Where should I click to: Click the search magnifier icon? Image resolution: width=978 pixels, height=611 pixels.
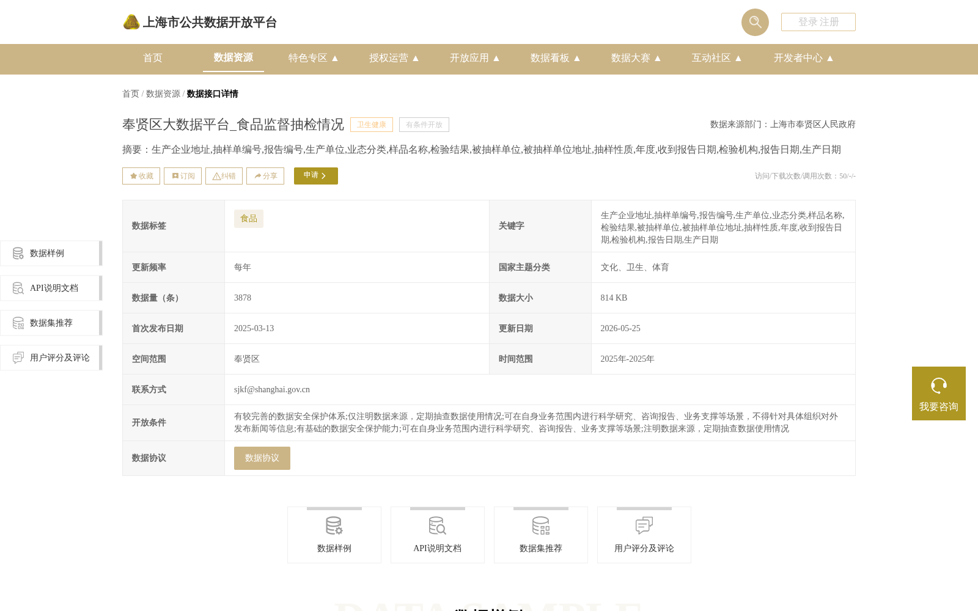tap(755, 22)
